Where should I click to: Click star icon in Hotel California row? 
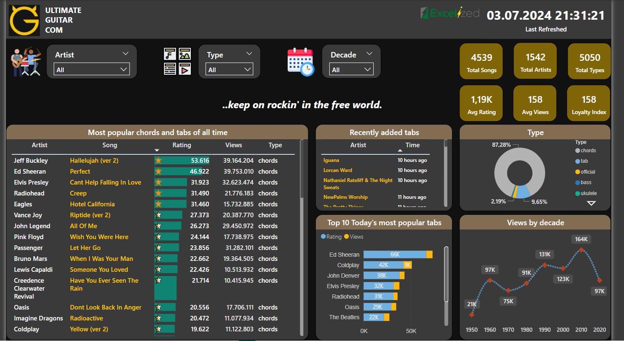pos(158,204)
